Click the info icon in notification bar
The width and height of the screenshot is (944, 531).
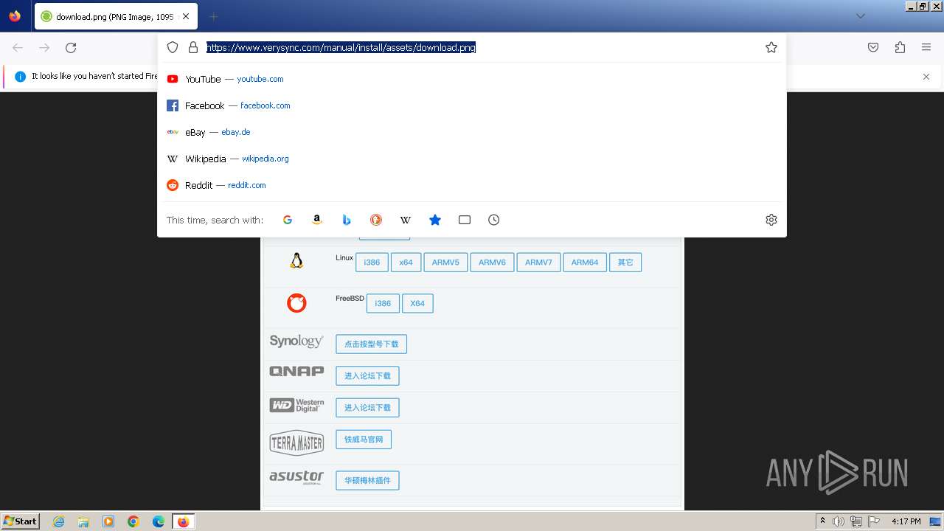[20, 76]
